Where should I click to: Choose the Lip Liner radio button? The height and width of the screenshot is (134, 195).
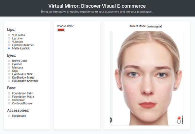coord(9,38)
